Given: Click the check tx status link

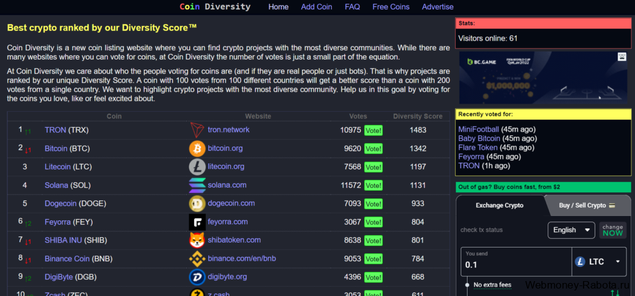Looking at the screenshot, I should pyautogui.click(x=481, y=230).
